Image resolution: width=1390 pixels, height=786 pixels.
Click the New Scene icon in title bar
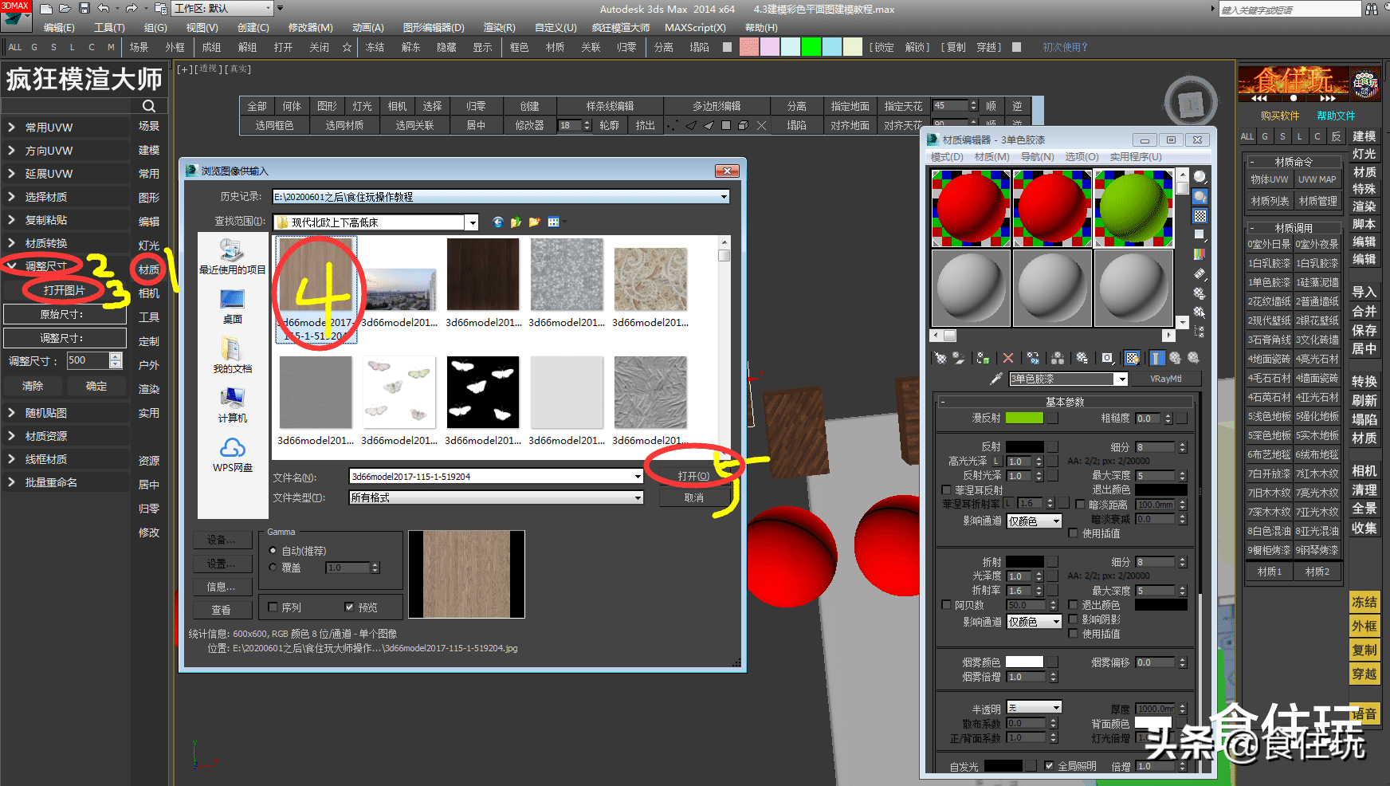pos(46,9)
